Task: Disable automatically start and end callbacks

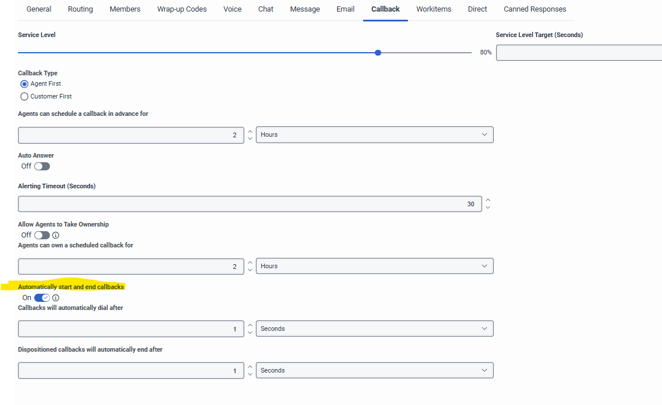Action: coord(42,298)
